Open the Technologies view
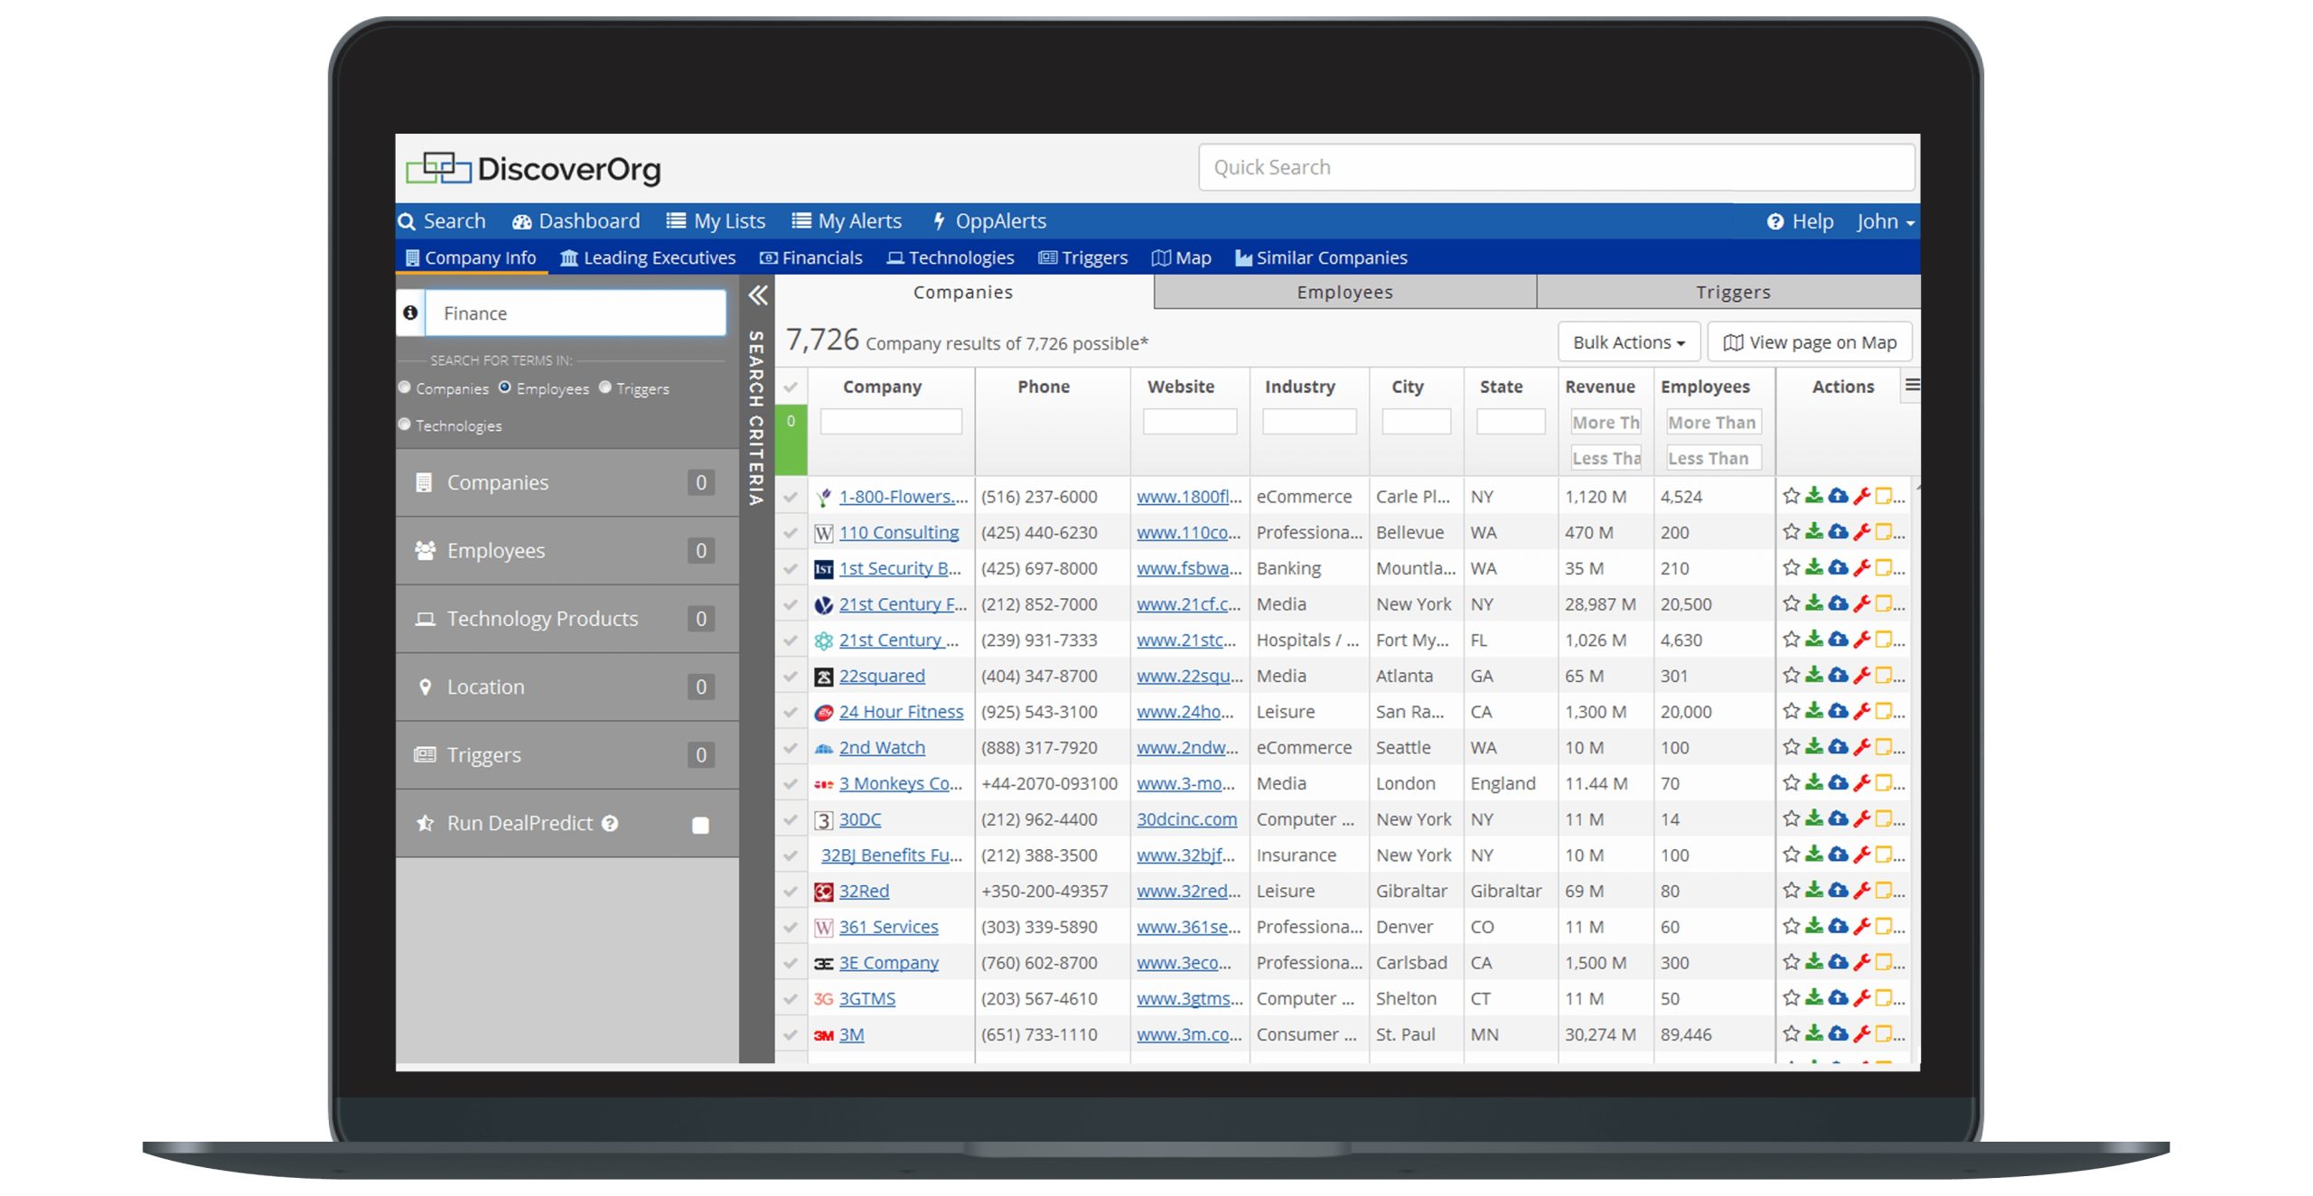 pos(950,257)
